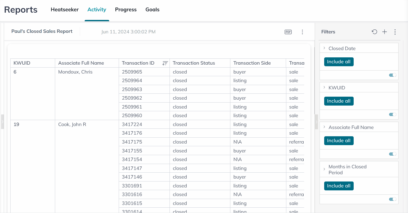The image size is (408, 213).
Task: Disable the KWUID filter switch
Action: [x=393, y=114]
